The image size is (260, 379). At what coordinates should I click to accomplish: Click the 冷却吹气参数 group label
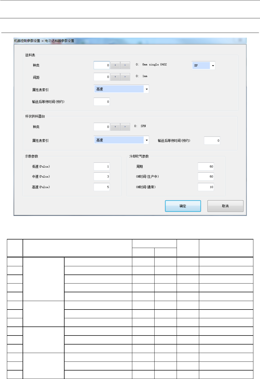pyautogui.click(x=139, y=156)
